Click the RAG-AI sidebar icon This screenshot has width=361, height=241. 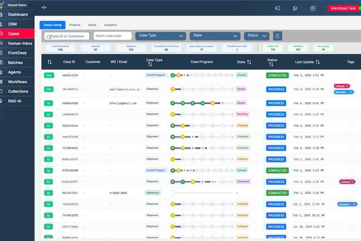1,101
